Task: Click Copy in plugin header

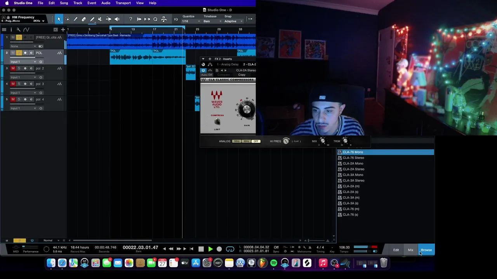Action: point(242,75)
